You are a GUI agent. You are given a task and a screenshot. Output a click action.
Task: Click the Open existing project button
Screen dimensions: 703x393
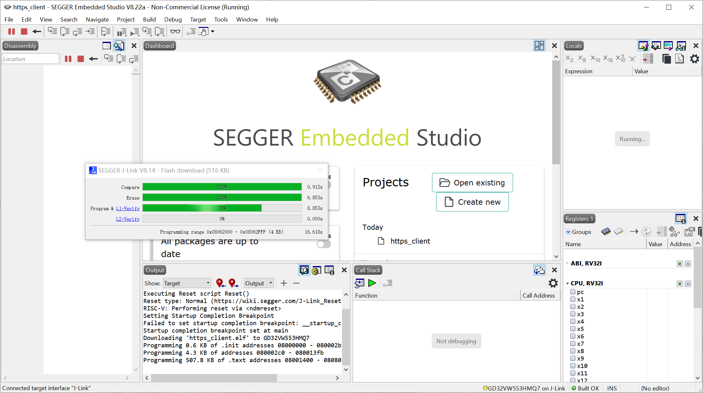(472, 183)
